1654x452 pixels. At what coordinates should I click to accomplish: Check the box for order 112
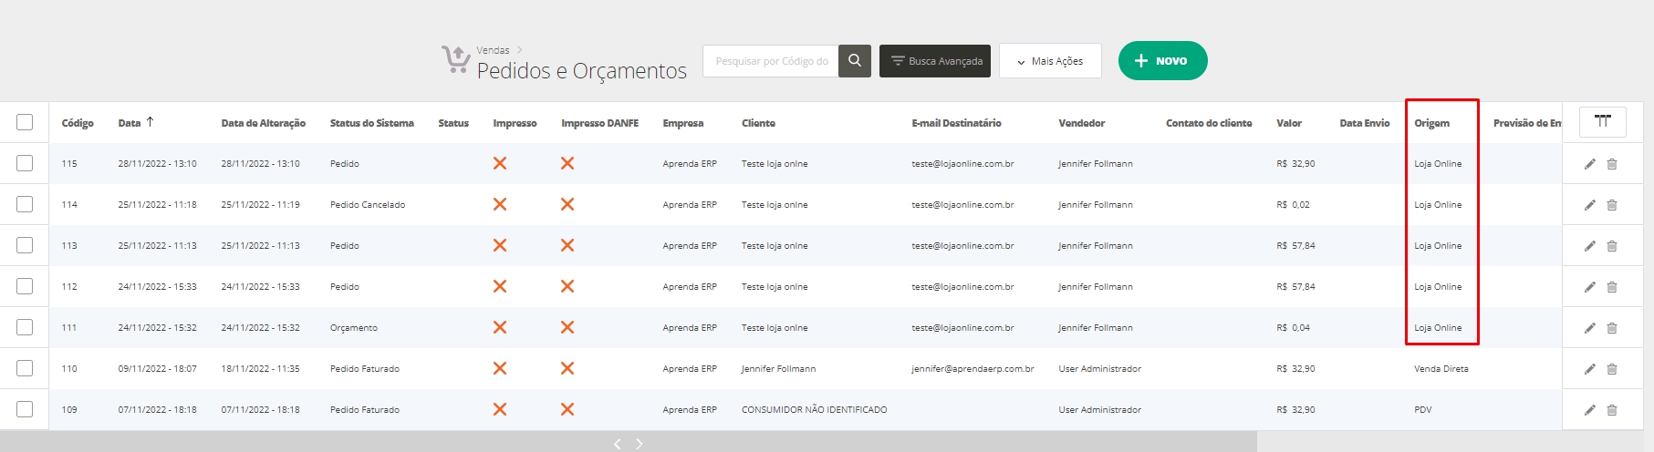[25, 287]
